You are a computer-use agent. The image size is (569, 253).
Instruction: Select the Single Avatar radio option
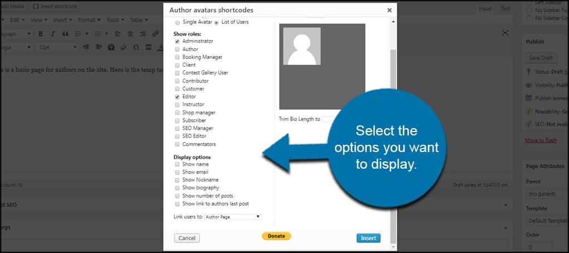pos(177,23)
